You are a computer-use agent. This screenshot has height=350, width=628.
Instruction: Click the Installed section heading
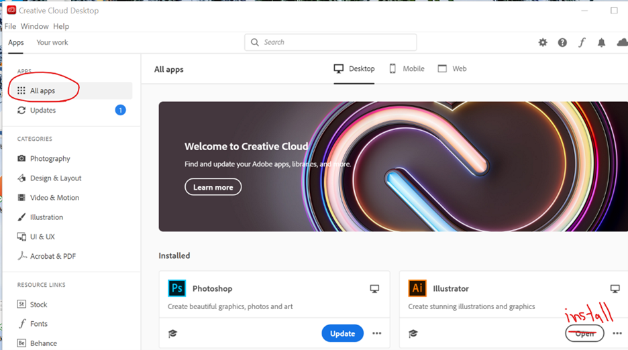174,255
